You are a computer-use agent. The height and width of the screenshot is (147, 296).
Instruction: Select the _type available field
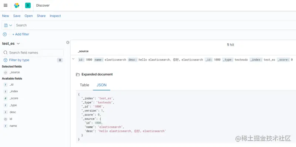[x=13, y=105]
